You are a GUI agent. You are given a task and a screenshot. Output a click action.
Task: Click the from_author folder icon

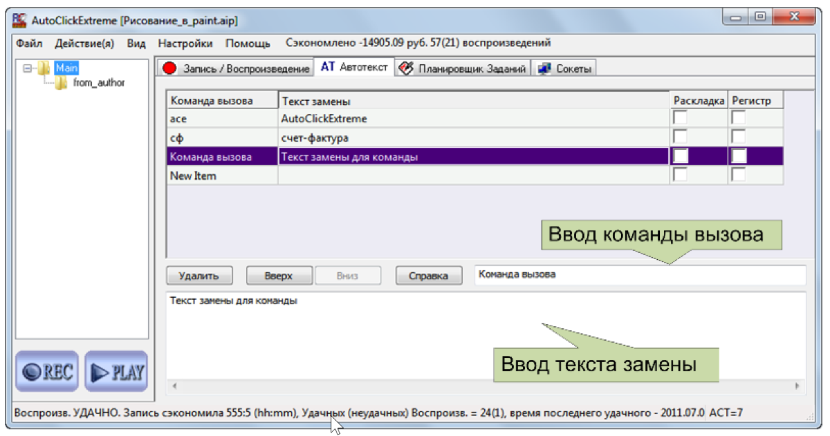[62, 83]
